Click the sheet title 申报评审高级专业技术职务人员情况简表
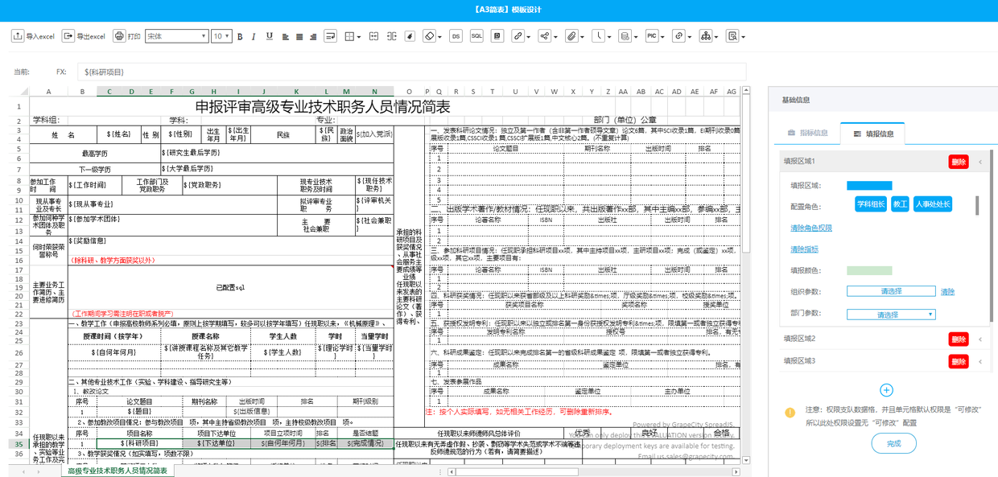998x477 pixels. click(x=323, y=107)
